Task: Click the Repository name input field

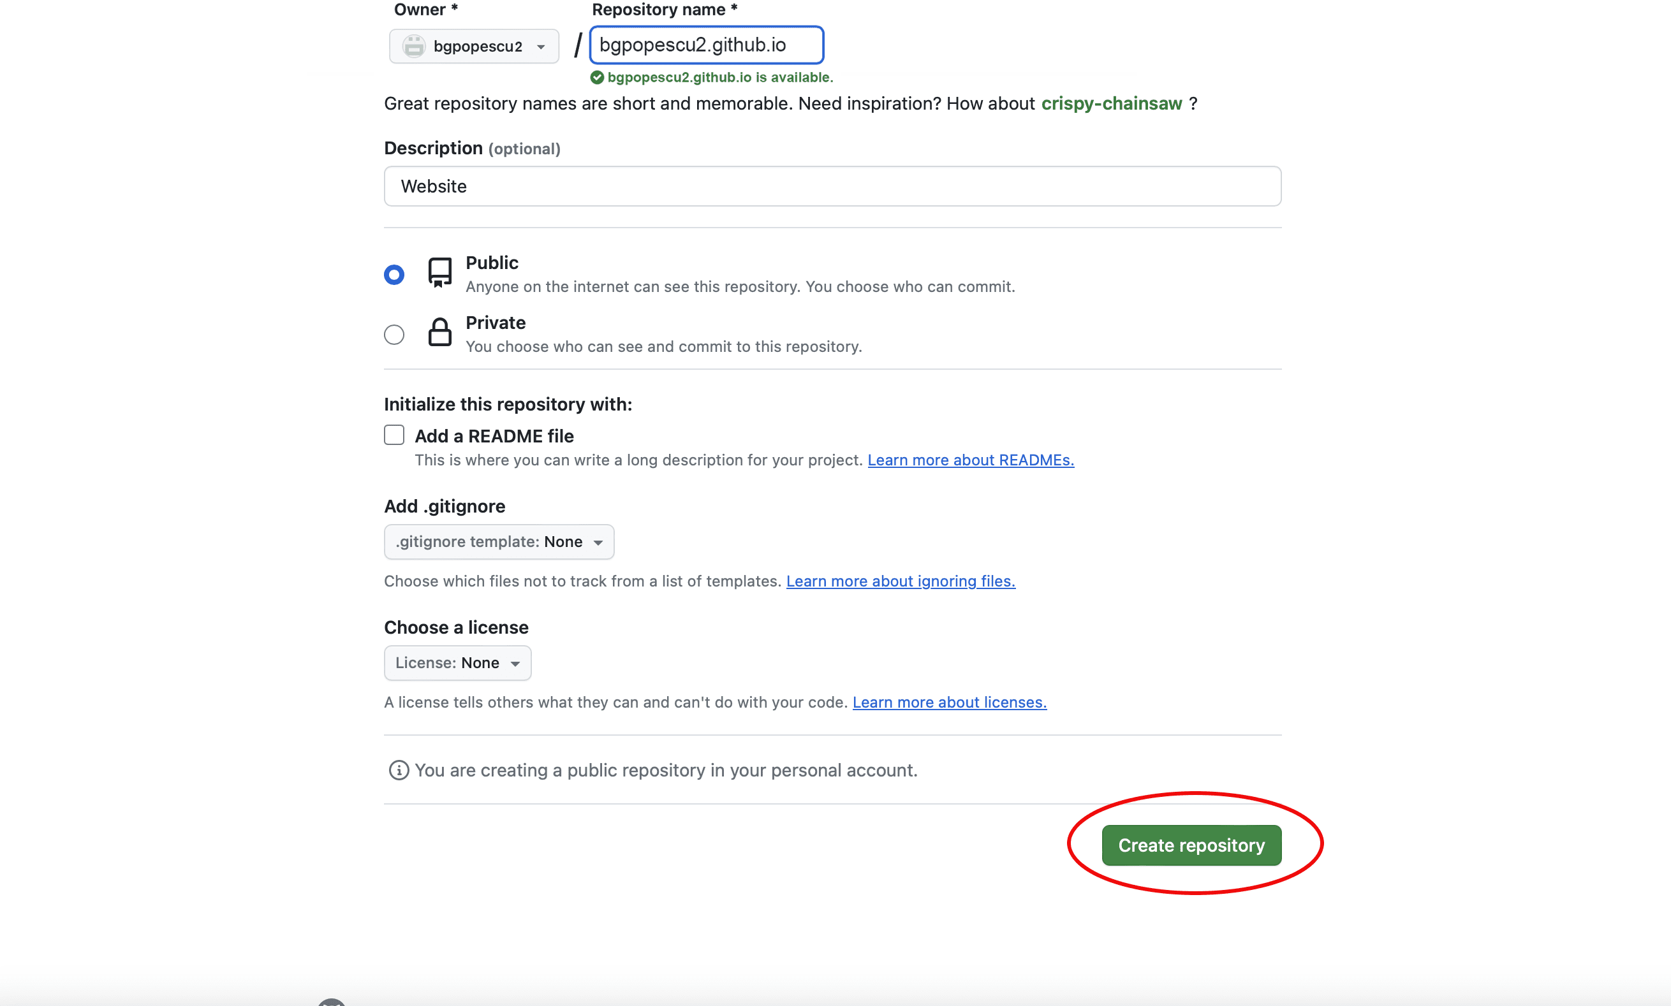Action: click(706, 45)
